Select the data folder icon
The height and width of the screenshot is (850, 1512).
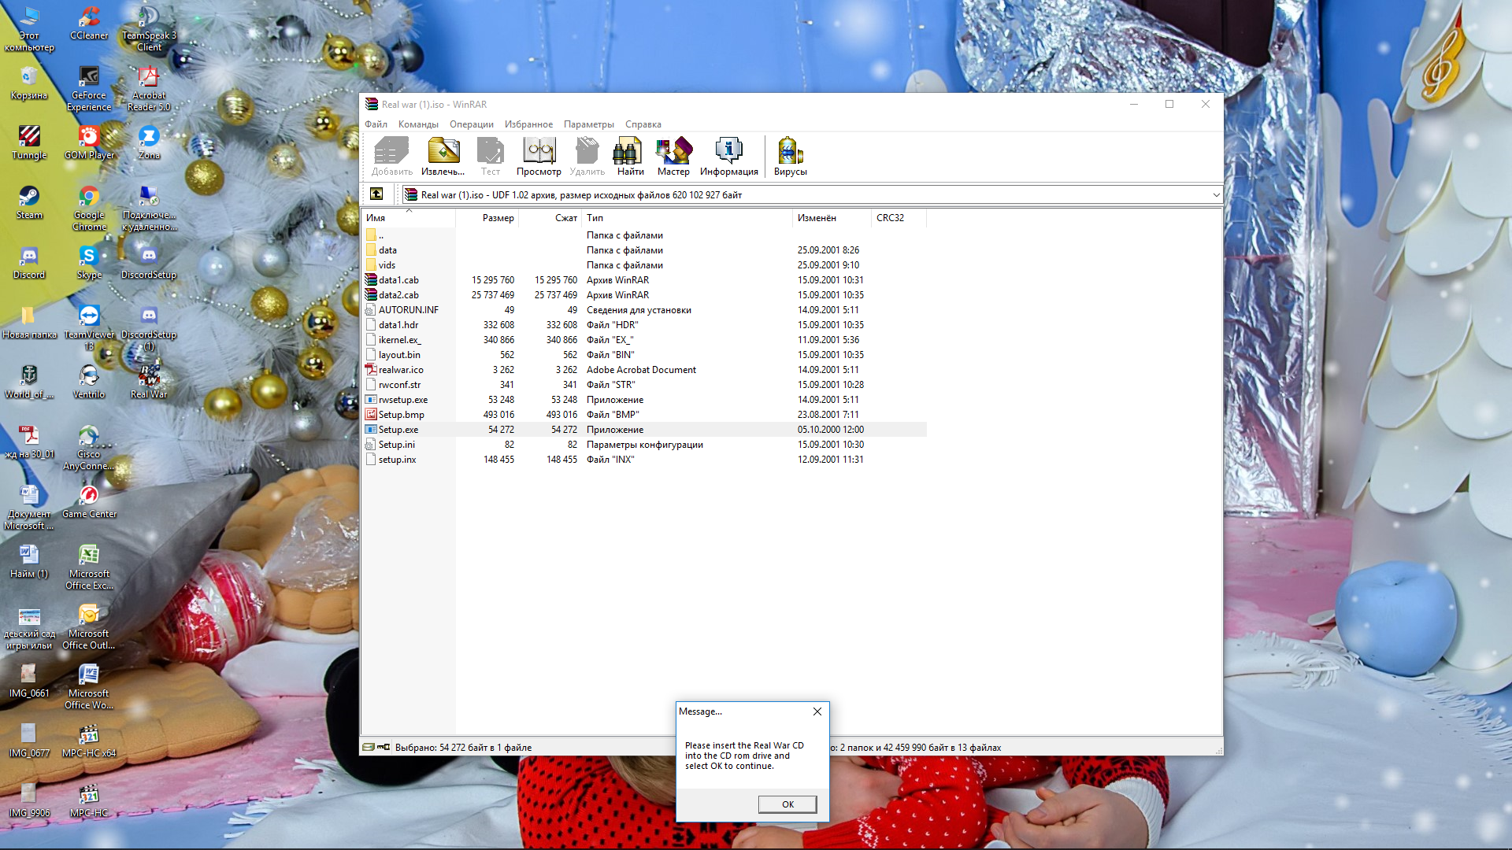[371, 250]
